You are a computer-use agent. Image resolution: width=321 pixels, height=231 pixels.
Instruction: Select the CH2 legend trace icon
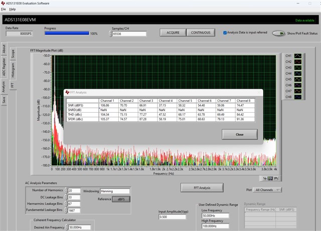point(298,62)
